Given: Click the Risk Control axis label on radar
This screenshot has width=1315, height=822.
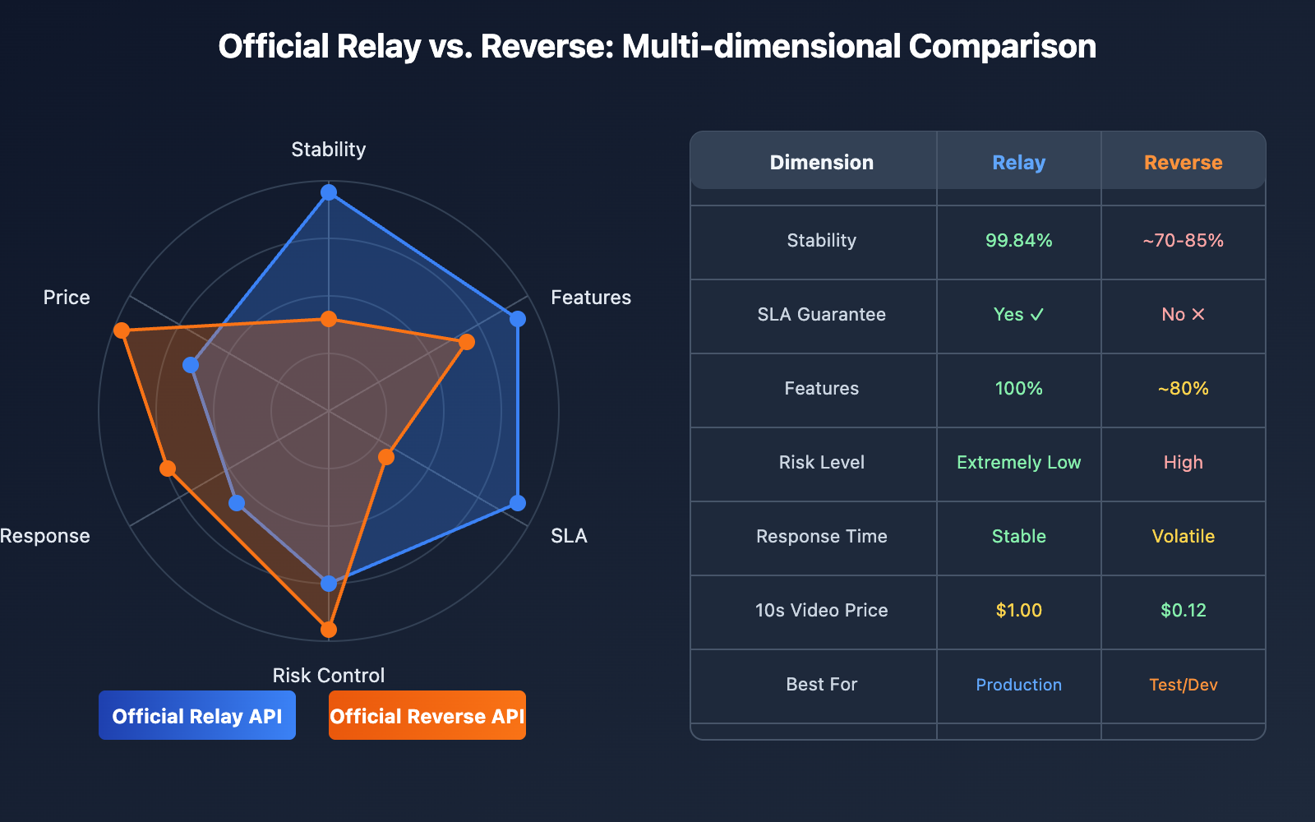Looking at the screenshot, I should point(329,675).
